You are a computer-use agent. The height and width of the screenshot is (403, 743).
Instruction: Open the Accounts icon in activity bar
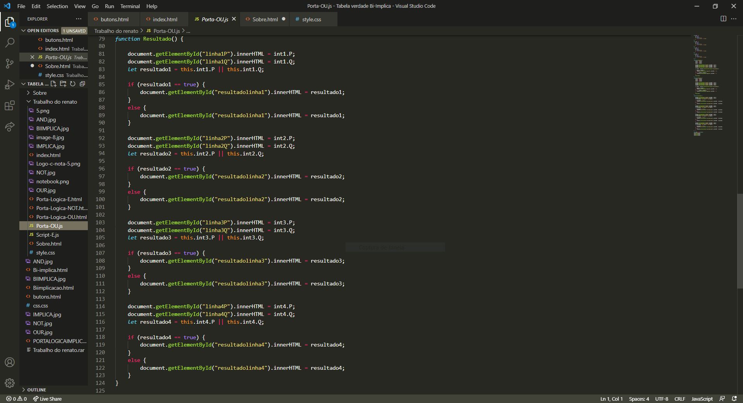(x=10, y=362)
